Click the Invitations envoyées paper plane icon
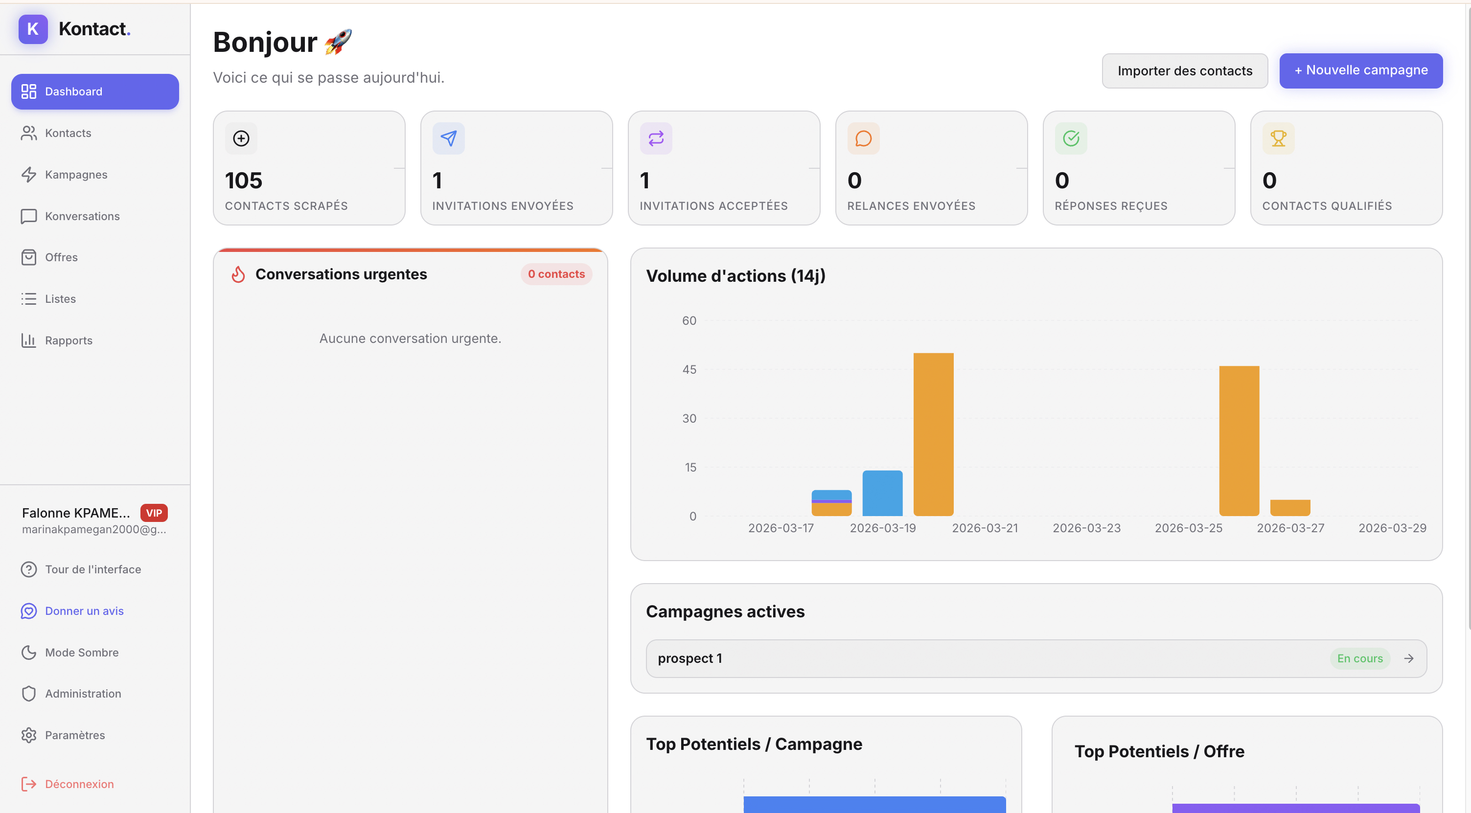 448,138
